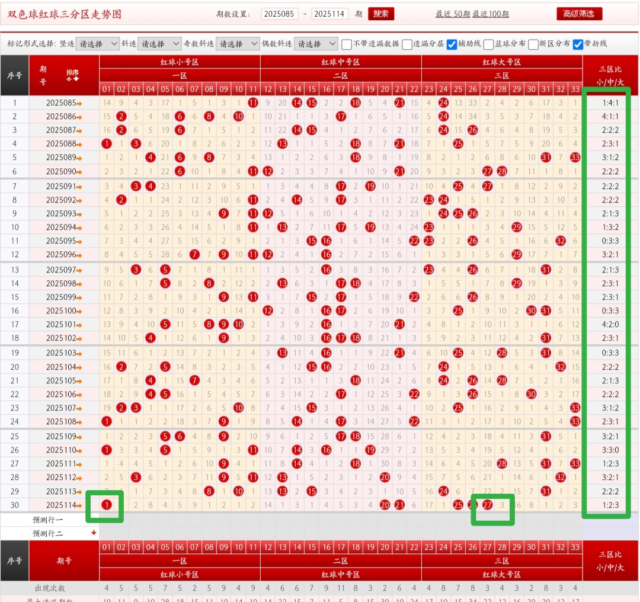640x602 pixels.
Task: Click the orange arrow next to 2025101
Action: (79, 325)
